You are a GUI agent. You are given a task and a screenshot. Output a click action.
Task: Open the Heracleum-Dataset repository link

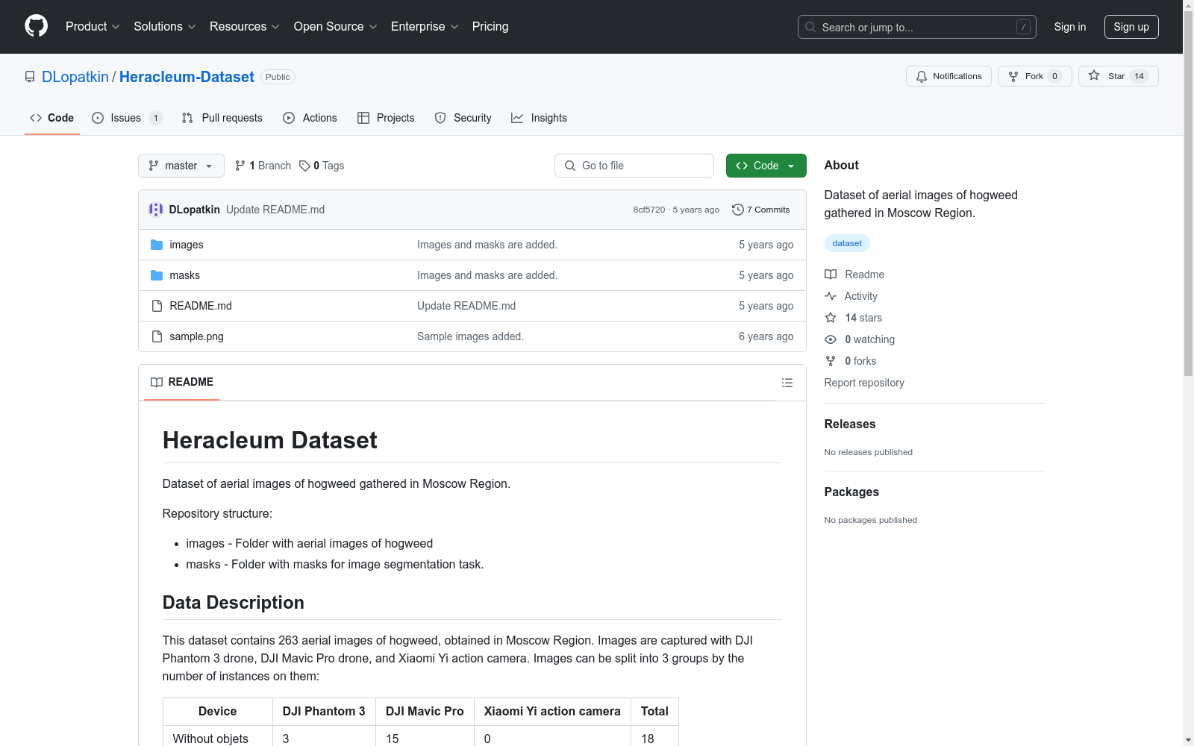[187, 77]
